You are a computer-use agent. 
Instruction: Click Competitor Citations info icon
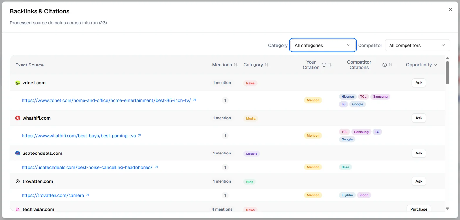point(385,65)
